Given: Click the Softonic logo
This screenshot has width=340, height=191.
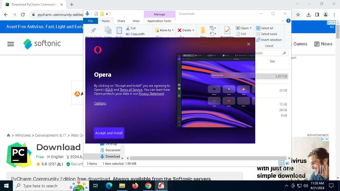Looking at the screenshot, I should 42,44.
